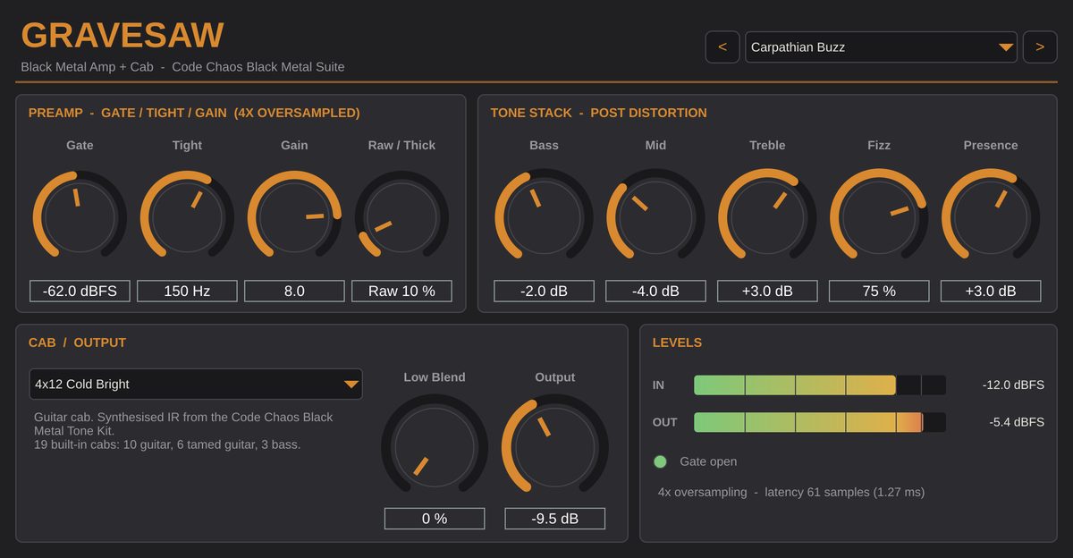Screen dimensions: 1073x558
Task: Click the 0 % low blend value field
Action: click(x=435, y=519)
